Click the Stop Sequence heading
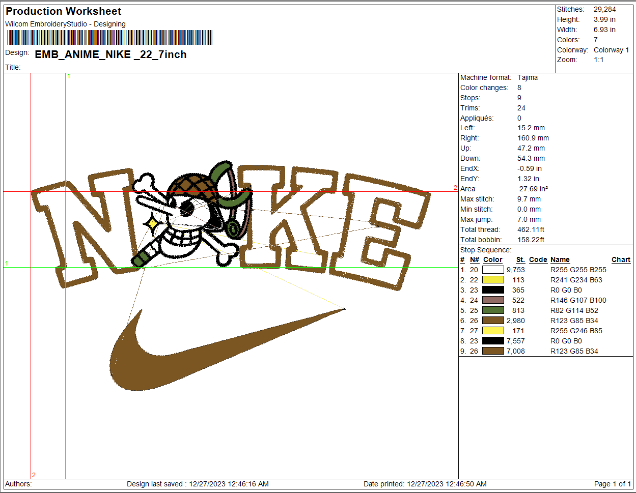The width and height of the screenshot is (636, 493). click(485, 250)
